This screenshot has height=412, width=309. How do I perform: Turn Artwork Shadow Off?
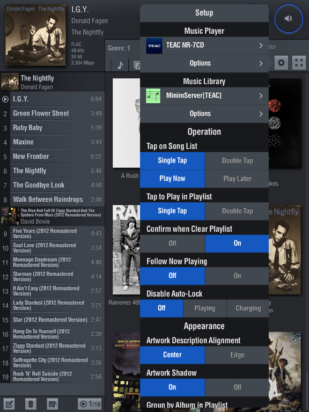click(237, 387)
